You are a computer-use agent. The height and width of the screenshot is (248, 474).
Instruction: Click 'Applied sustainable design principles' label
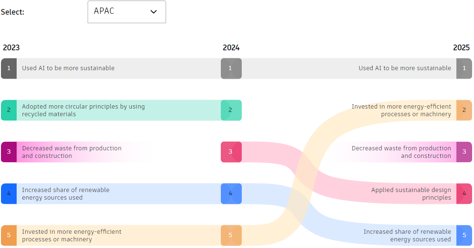click(411, 193)
